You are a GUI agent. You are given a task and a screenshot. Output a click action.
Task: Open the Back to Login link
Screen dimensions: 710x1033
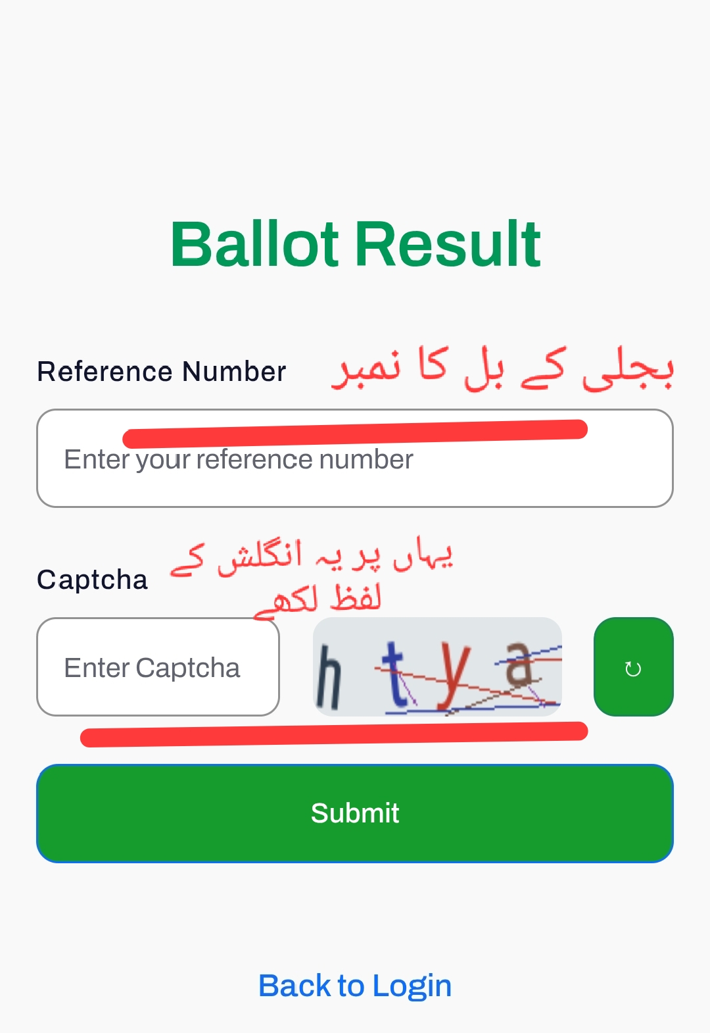[355, 986]
